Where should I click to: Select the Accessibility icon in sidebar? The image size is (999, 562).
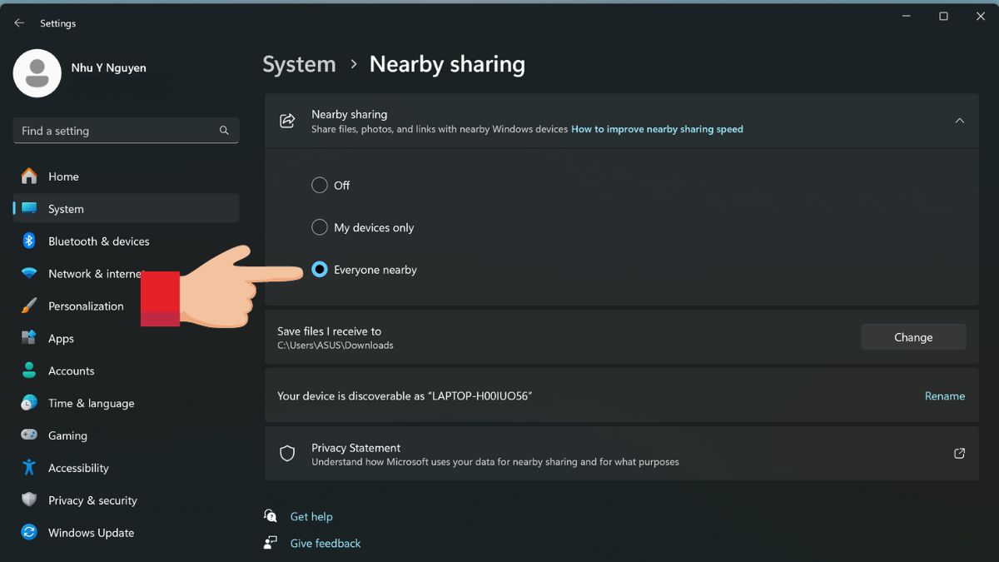coord(27,468)
